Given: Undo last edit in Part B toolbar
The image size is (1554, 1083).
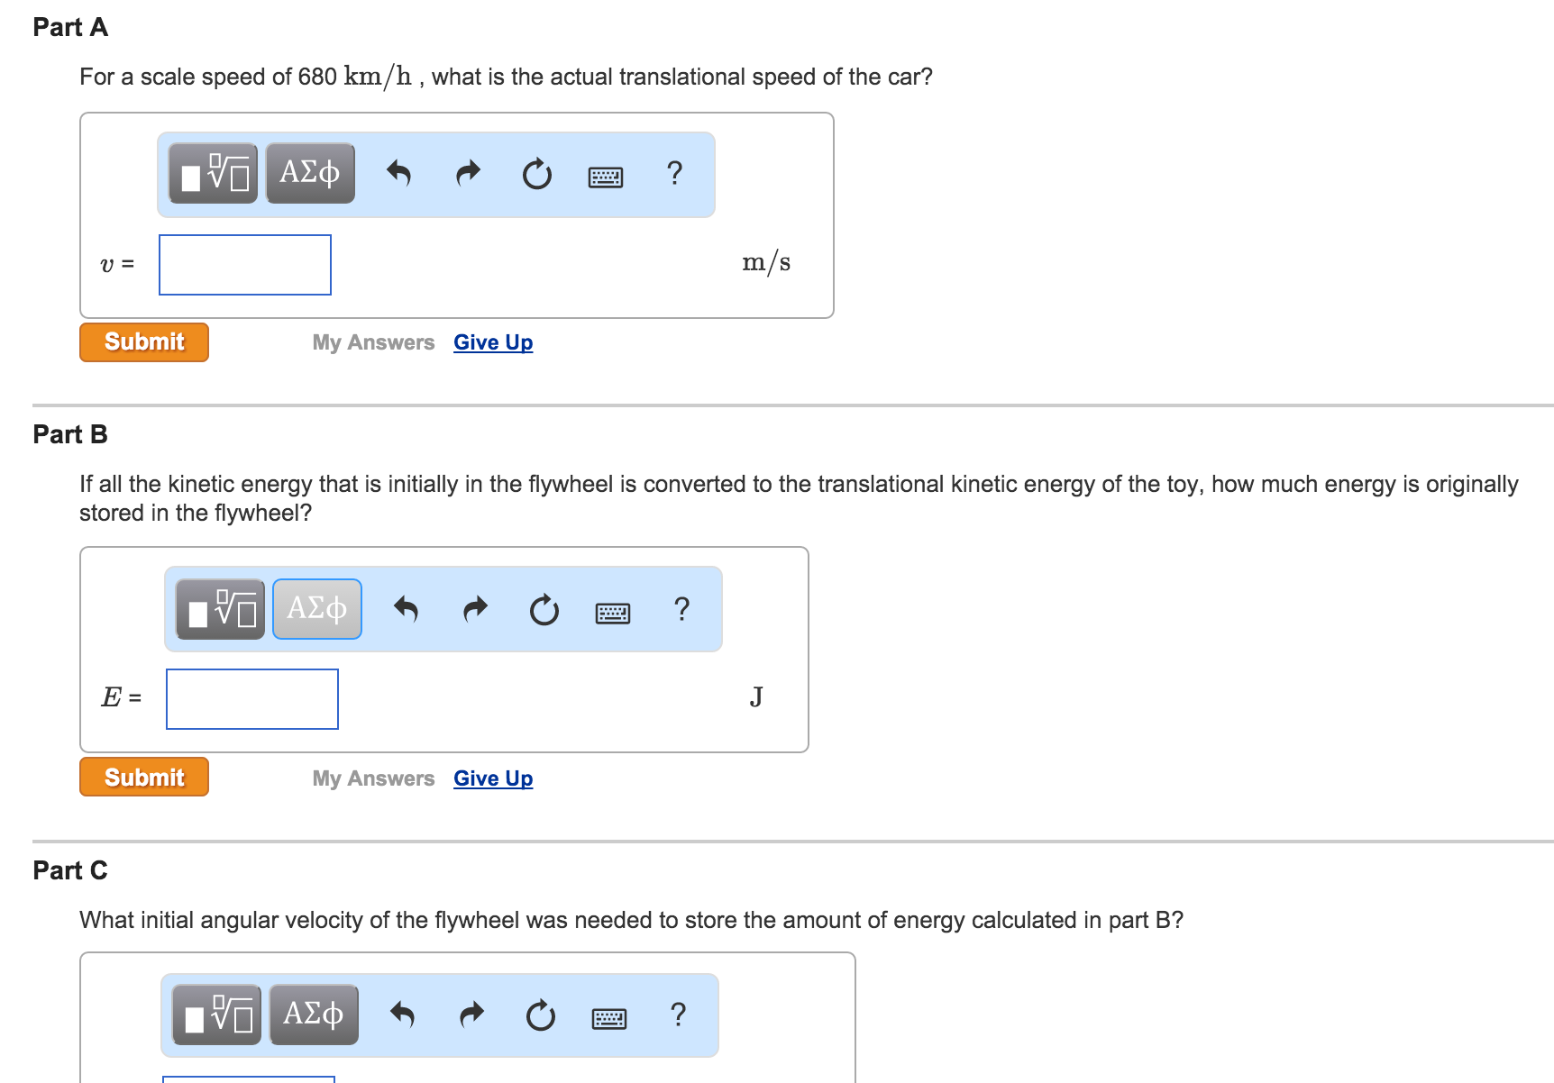Looking at the screenshot, I should point(406,609).
